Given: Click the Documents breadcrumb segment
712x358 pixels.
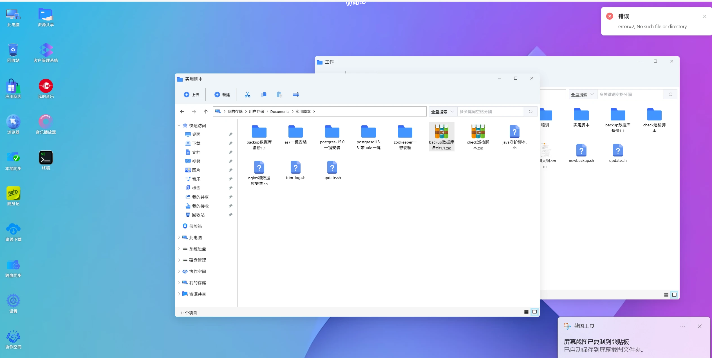Looking at the screenshot, I should click(279, 111).
